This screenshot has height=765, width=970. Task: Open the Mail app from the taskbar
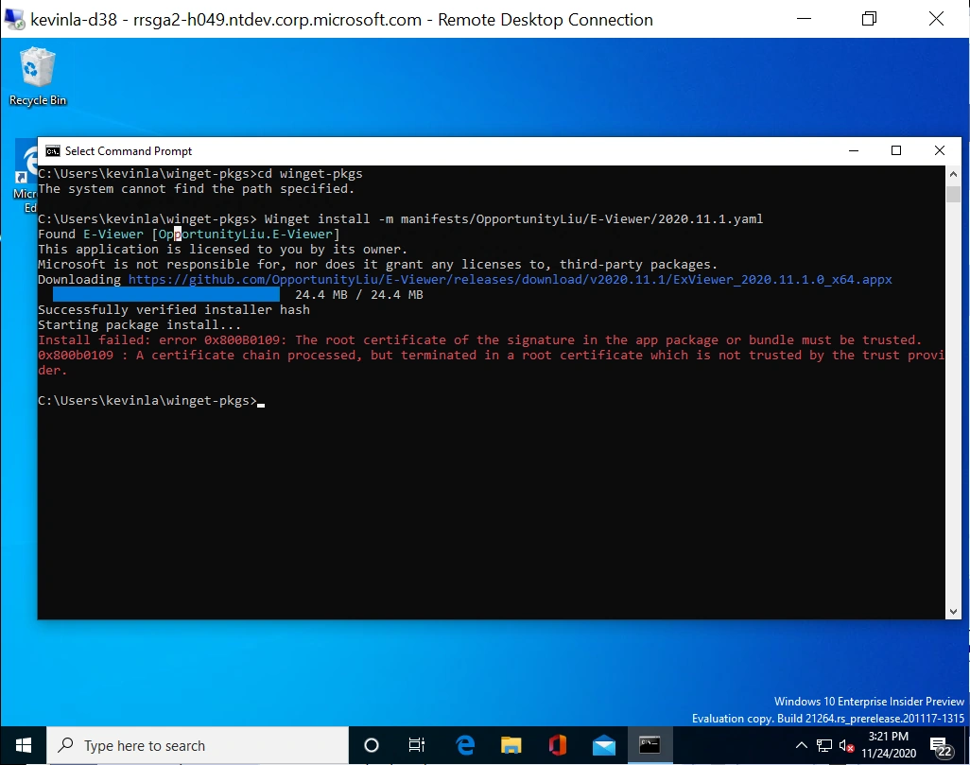603,745
